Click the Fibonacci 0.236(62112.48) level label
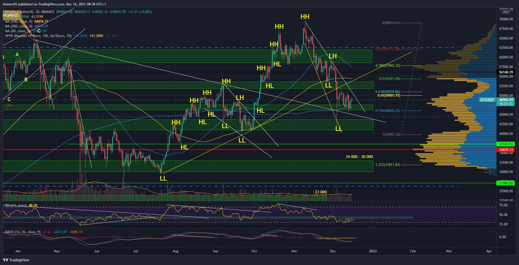The width and height of the screenshot is (519, 265). click(x=387, y=49)
